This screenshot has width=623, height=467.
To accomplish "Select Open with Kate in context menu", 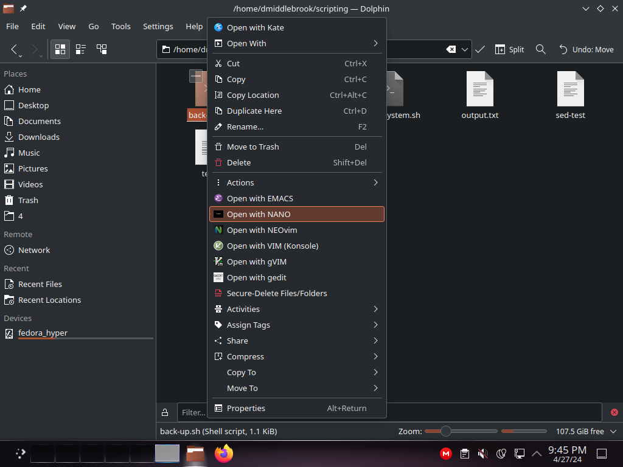I will [297, 27].
